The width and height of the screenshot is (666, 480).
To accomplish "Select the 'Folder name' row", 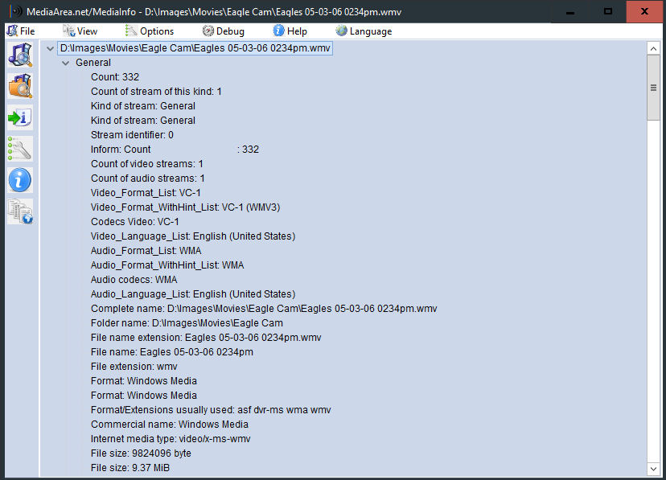I will 187,322.
